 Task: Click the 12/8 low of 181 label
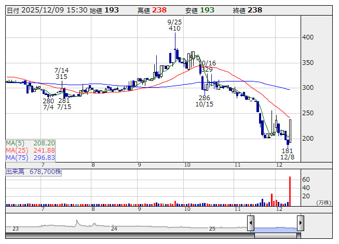(x=288, y=154)
